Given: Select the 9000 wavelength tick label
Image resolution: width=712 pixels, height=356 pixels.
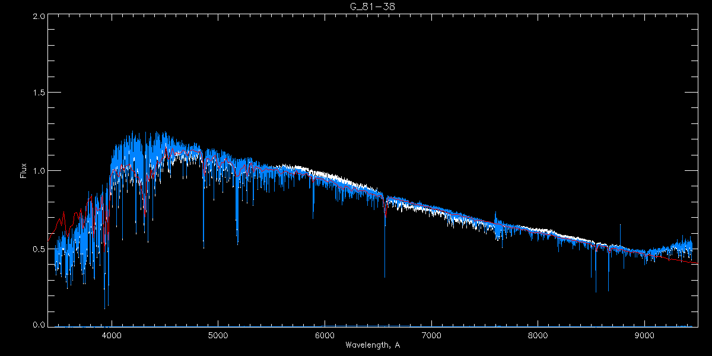Looking at the screenshot, I should point(645,335).
